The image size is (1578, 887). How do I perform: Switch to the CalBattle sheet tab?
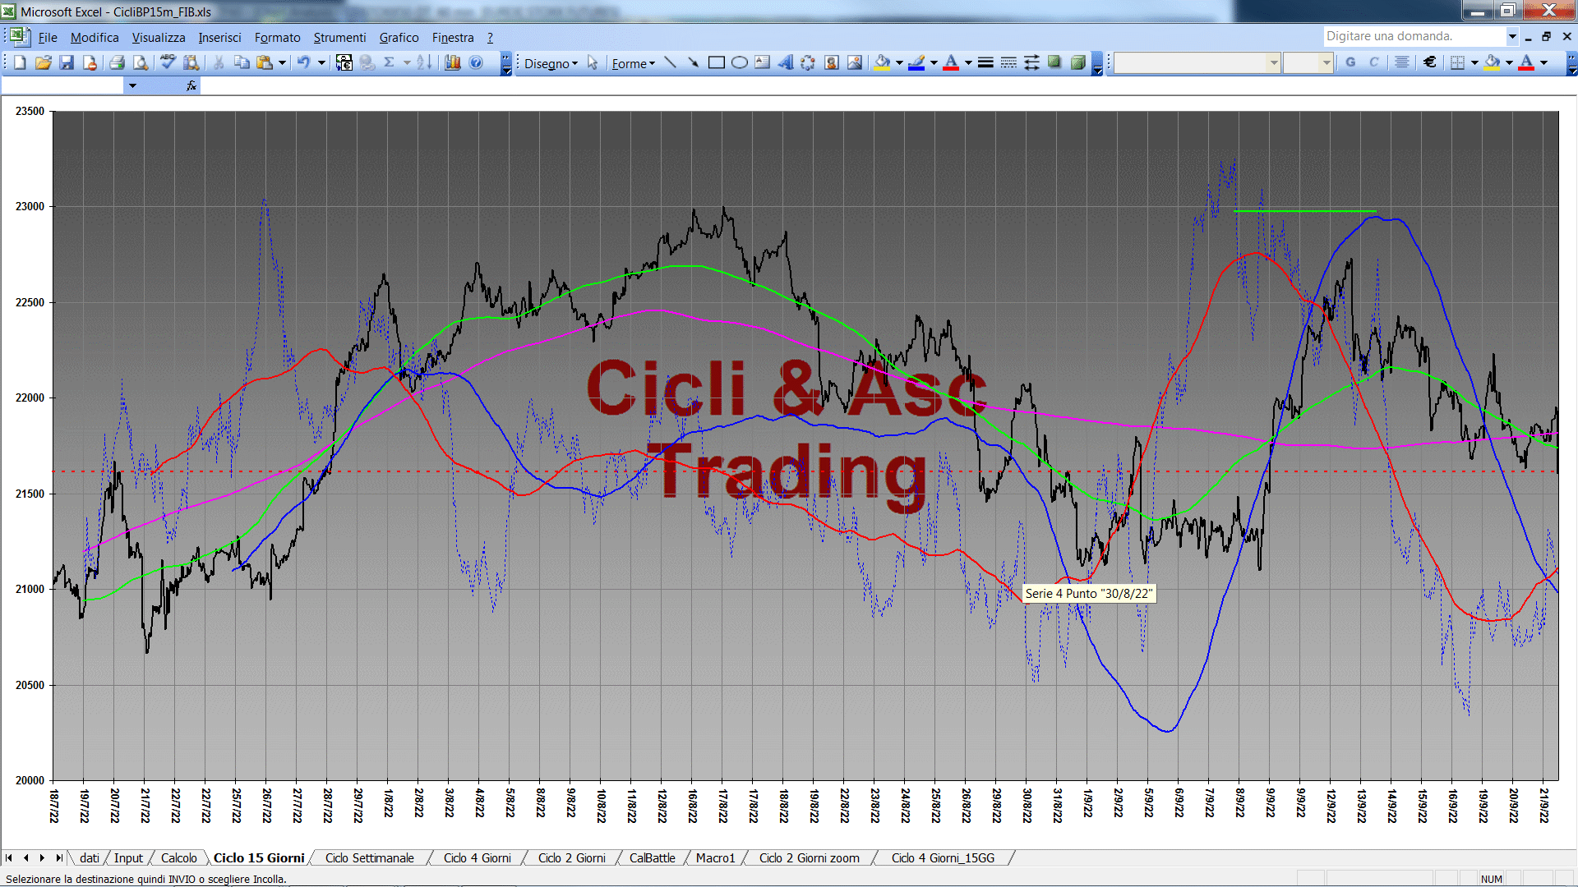(x=652, y=857)
